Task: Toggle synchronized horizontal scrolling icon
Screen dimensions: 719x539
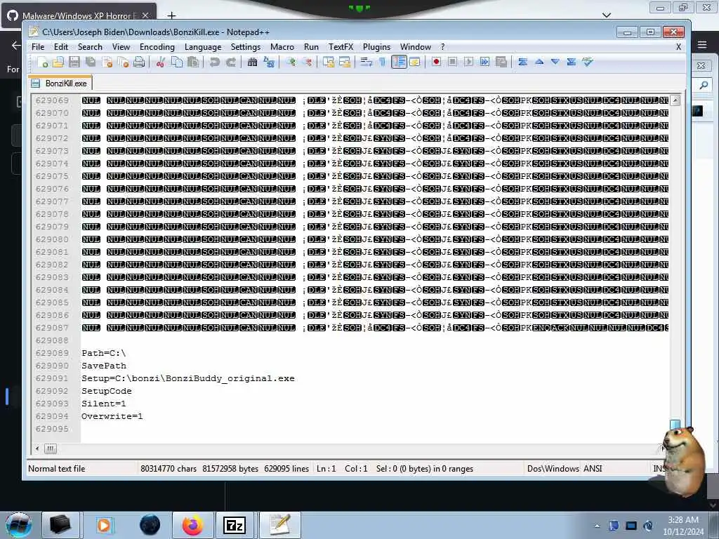Action: tap(344, 62)
